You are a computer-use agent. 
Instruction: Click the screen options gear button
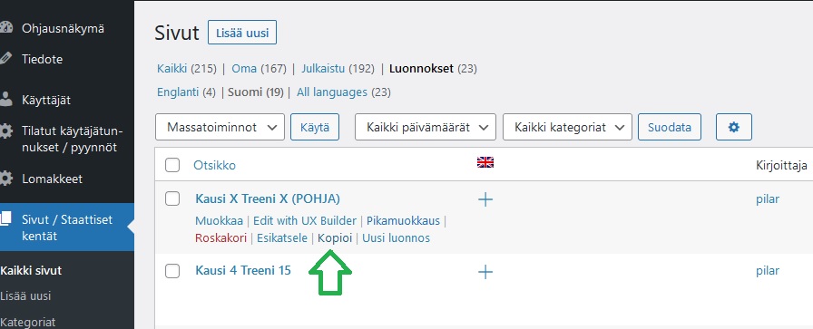point(734,127)
